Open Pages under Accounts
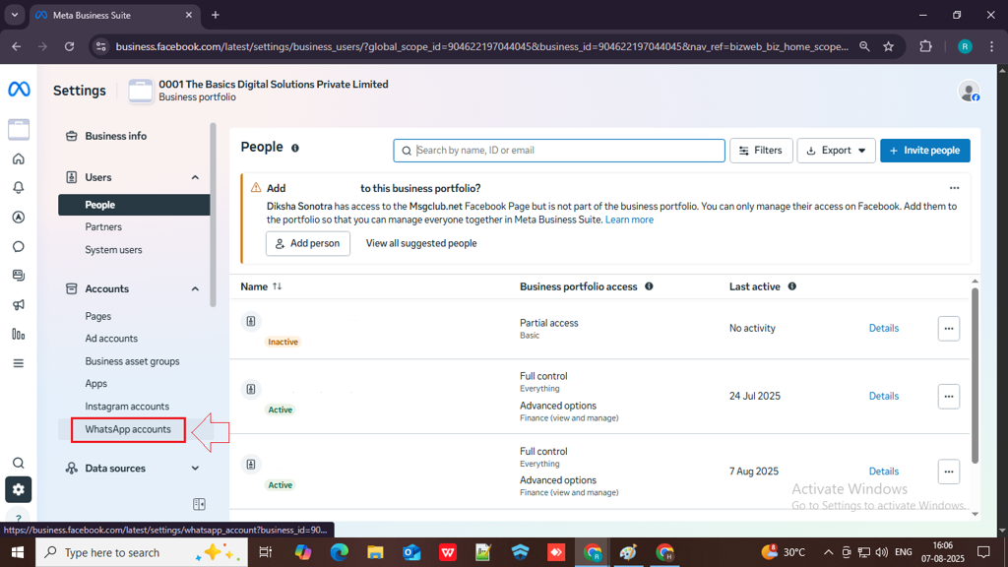Image resolution: width=1008 pixels, height=567 pixels. pos(98,316)
